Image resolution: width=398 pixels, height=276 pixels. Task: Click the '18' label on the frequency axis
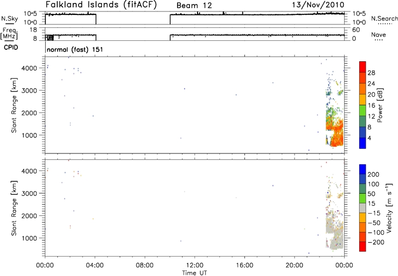tap(33, 30)
